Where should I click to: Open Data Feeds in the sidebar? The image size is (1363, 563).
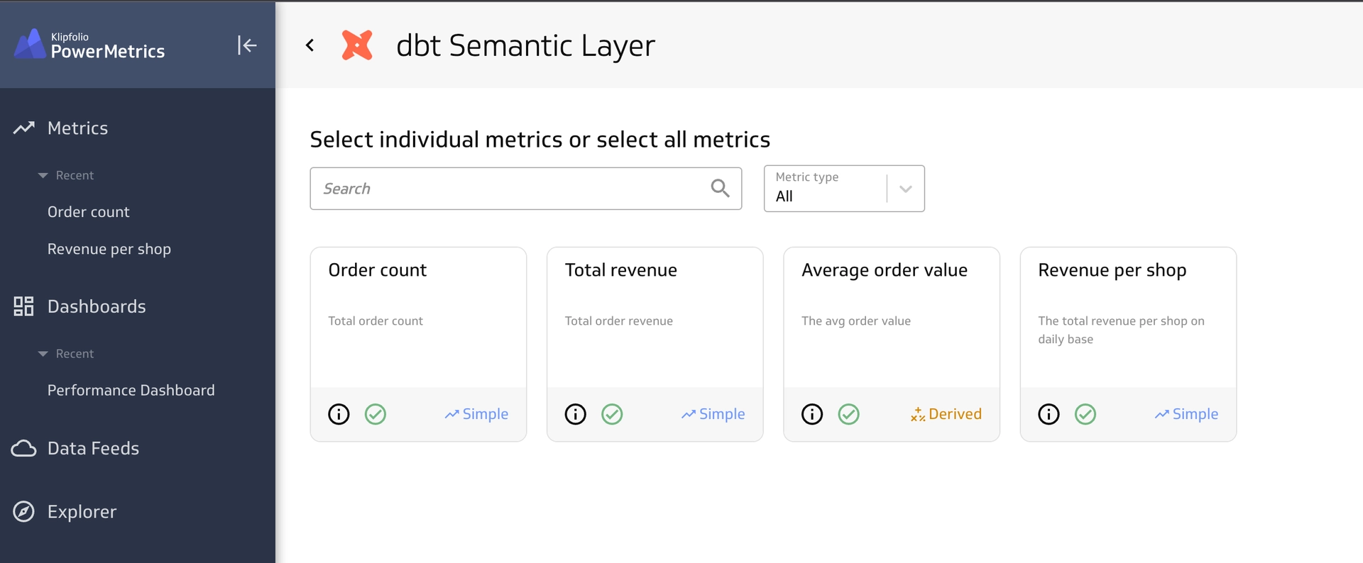93,448
